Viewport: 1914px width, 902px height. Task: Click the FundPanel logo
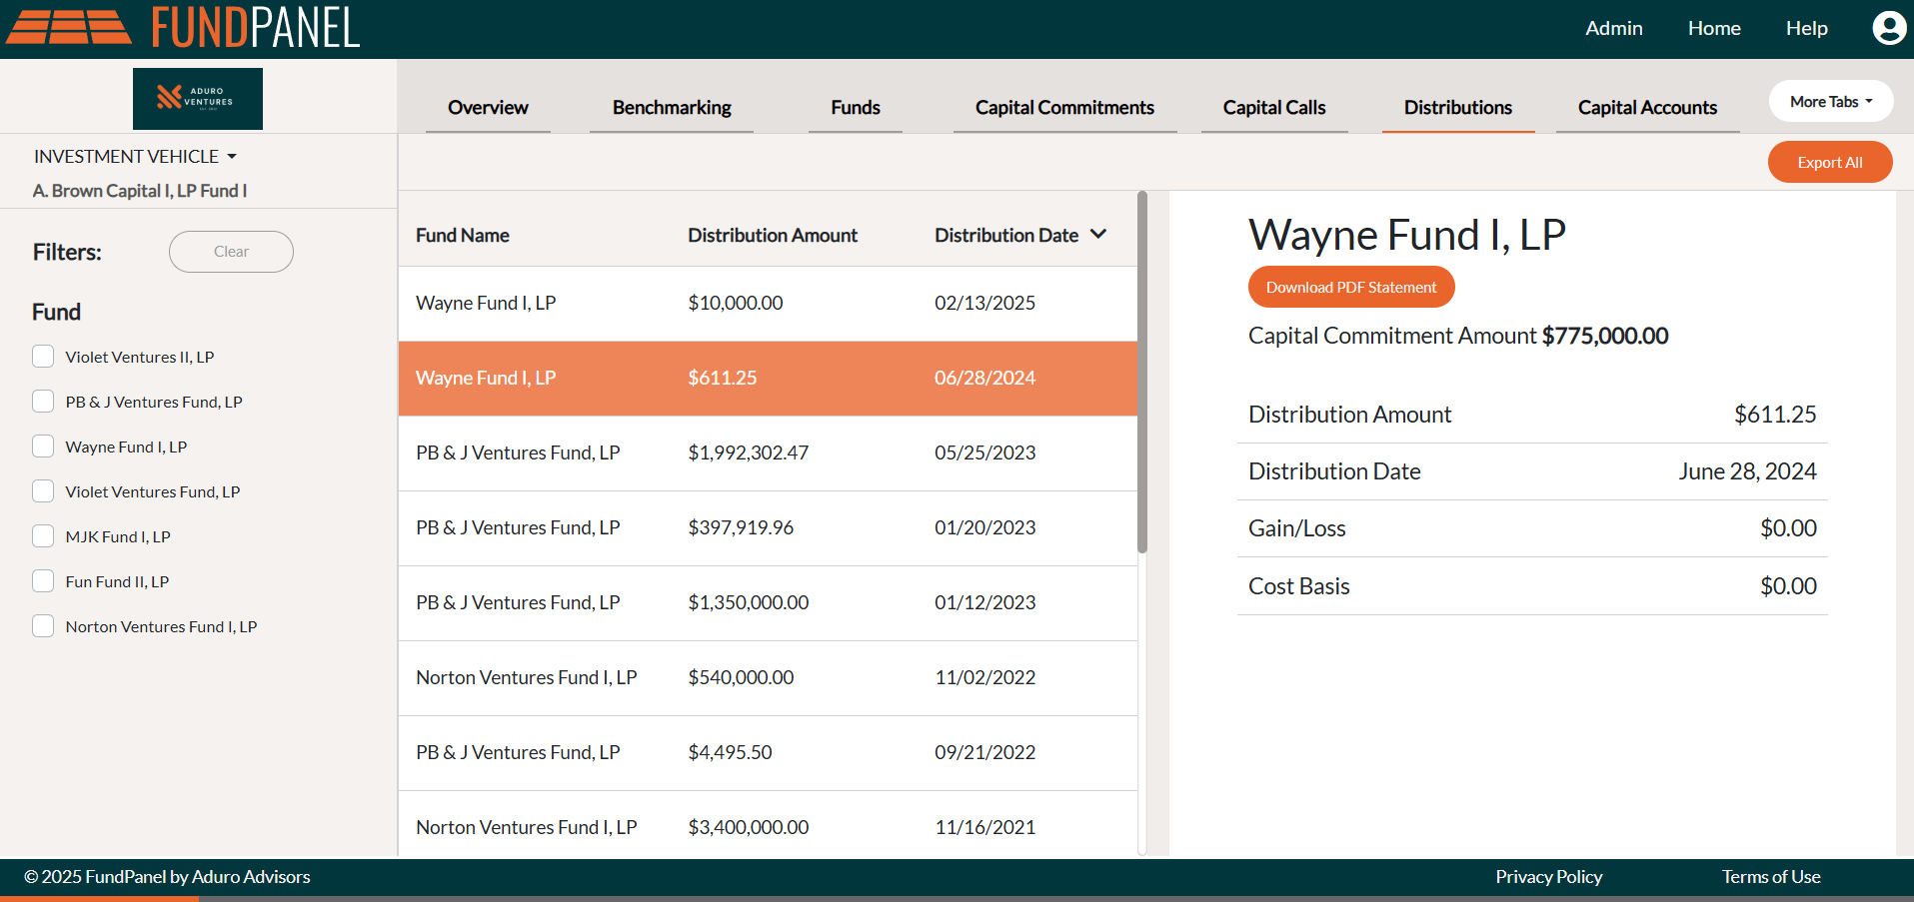click(x=183, y=28)
